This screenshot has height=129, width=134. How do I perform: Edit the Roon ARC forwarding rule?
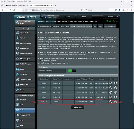[x=111, y=102]
